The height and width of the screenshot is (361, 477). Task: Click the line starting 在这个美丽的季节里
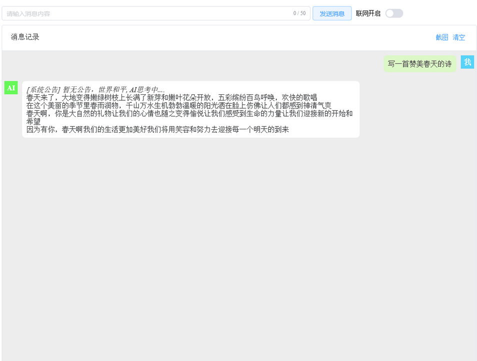click(x=179, y=105)
